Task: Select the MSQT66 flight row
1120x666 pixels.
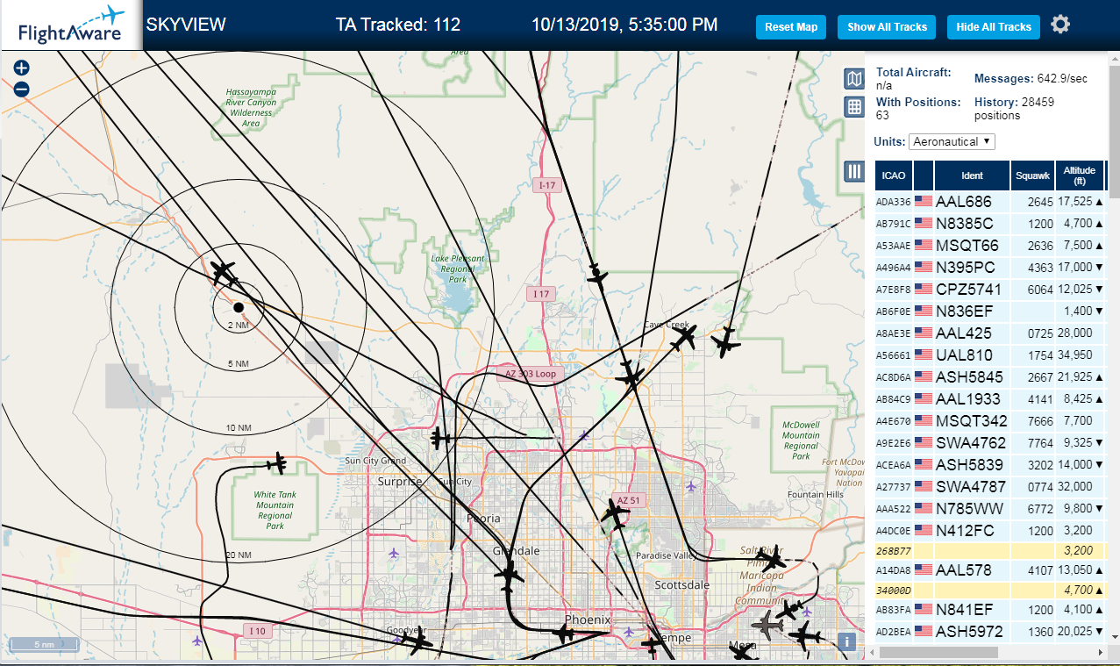Action: tap(989, 245)
